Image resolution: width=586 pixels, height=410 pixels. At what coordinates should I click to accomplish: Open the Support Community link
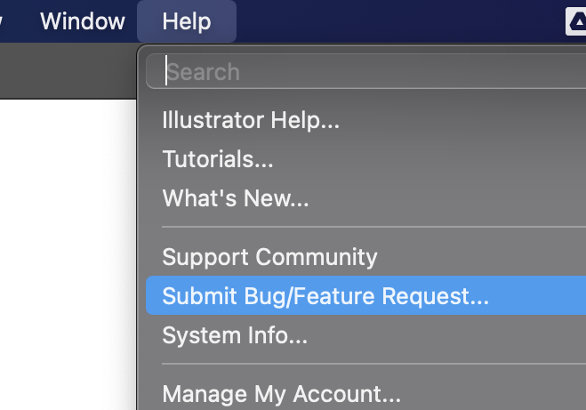click(x=269, y=257)
